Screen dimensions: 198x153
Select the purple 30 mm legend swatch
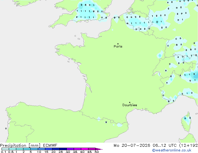[x=70, y=149]
